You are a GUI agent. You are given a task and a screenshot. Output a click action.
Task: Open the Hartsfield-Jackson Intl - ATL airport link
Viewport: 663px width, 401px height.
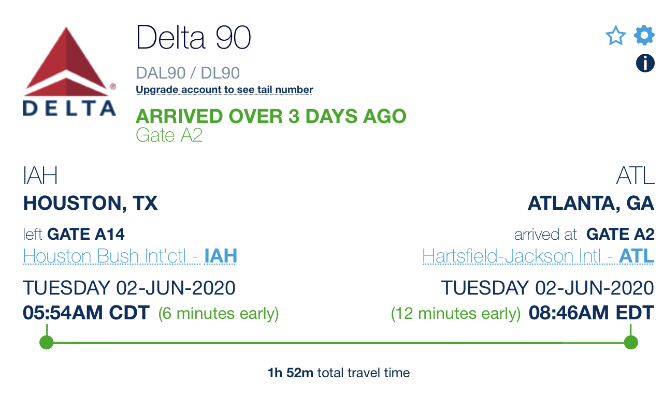[538, 256]
